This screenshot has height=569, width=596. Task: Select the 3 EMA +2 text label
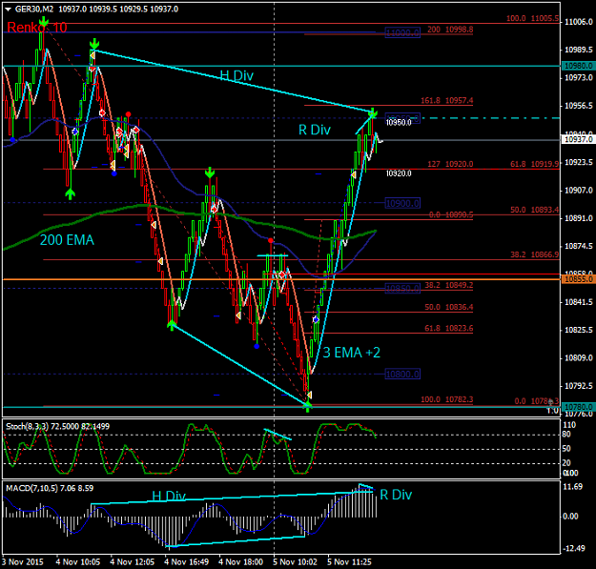coord(352,353)
